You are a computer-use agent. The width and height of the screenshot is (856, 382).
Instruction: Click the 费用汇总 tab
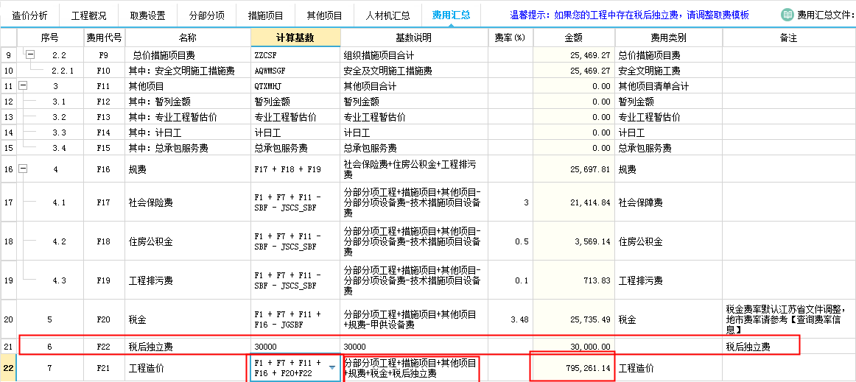click(451, 15)
